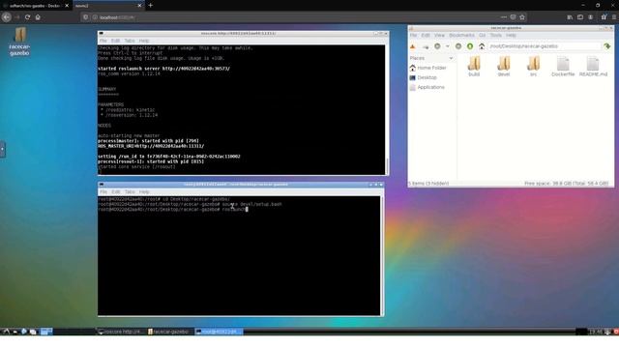Toggle the browser sidebar view icon
This screenshot has width=619, height=348.
pyautogui.click(x=580, y=17)
